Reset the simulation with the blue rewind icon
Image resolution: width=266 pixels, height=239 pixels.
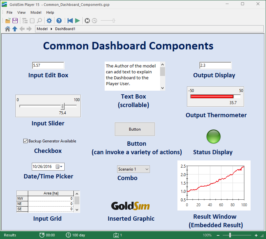tap(70, 21)
